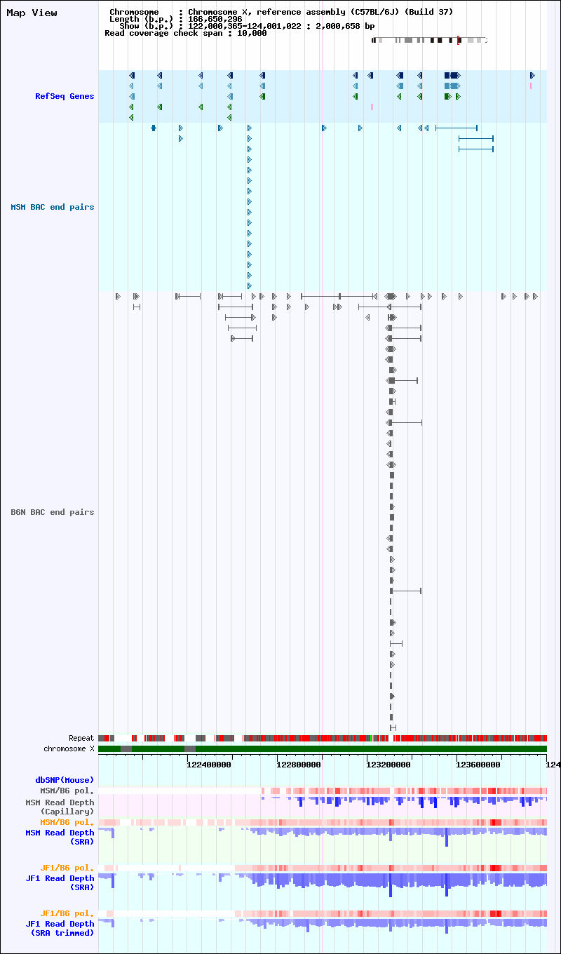The image size is (561, 954).
Task: Click bidirectional-arrow MSM BAC marker
Action: point(154,128)
